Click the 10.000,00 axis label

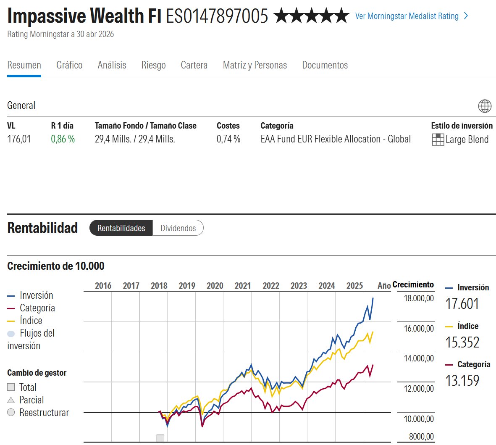coord(419,419)
